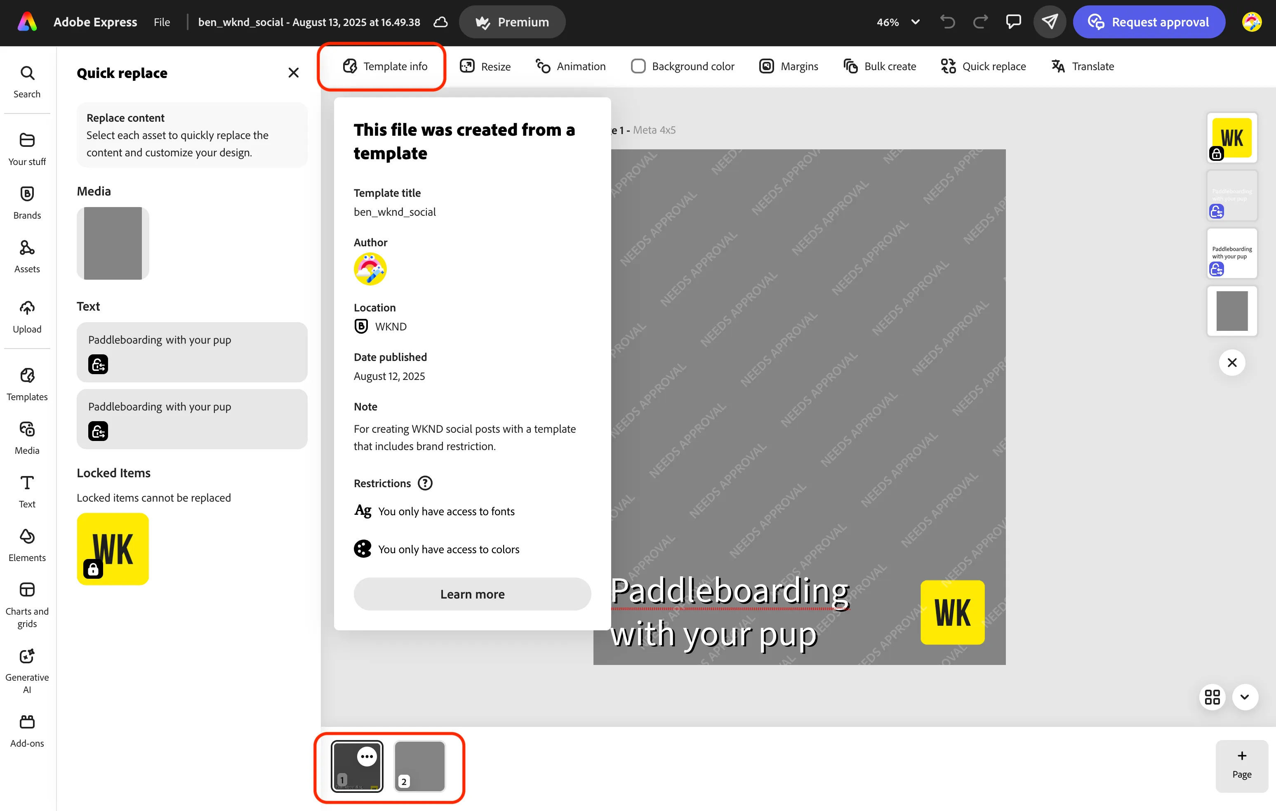Viewport: 1276px width, 811px height.
Task: Select gray media placeholder thumbnail
Action: coord(113,243)
